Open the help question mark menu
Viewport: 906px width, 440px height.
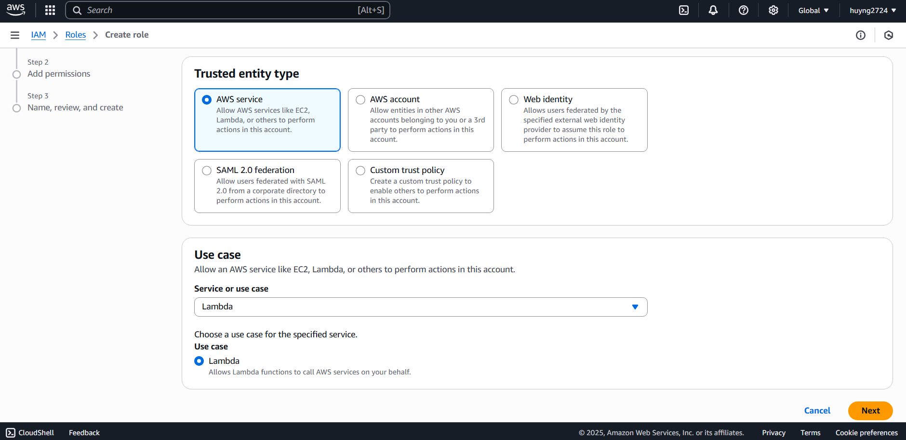point(744,10)
